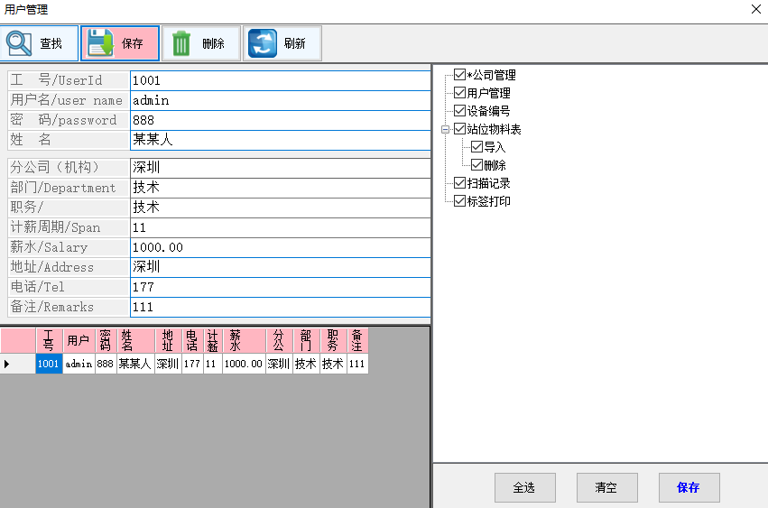Select the 设备编号 tree item label
The height and width of the screenshot is (508, 768).
tap(488, 111)
